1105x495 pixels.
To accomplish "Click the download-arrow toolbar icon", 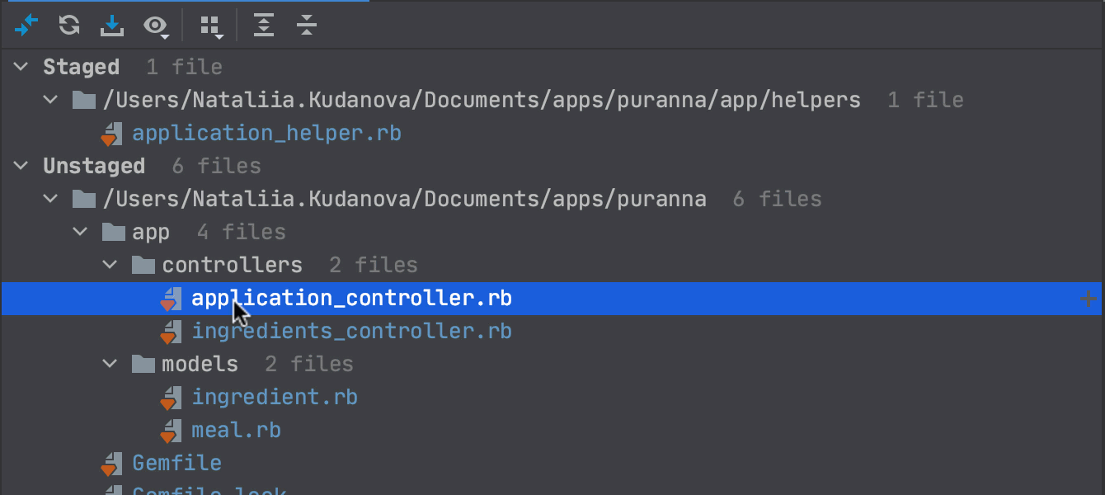I will pyautogui.click(x=111, y=26).
